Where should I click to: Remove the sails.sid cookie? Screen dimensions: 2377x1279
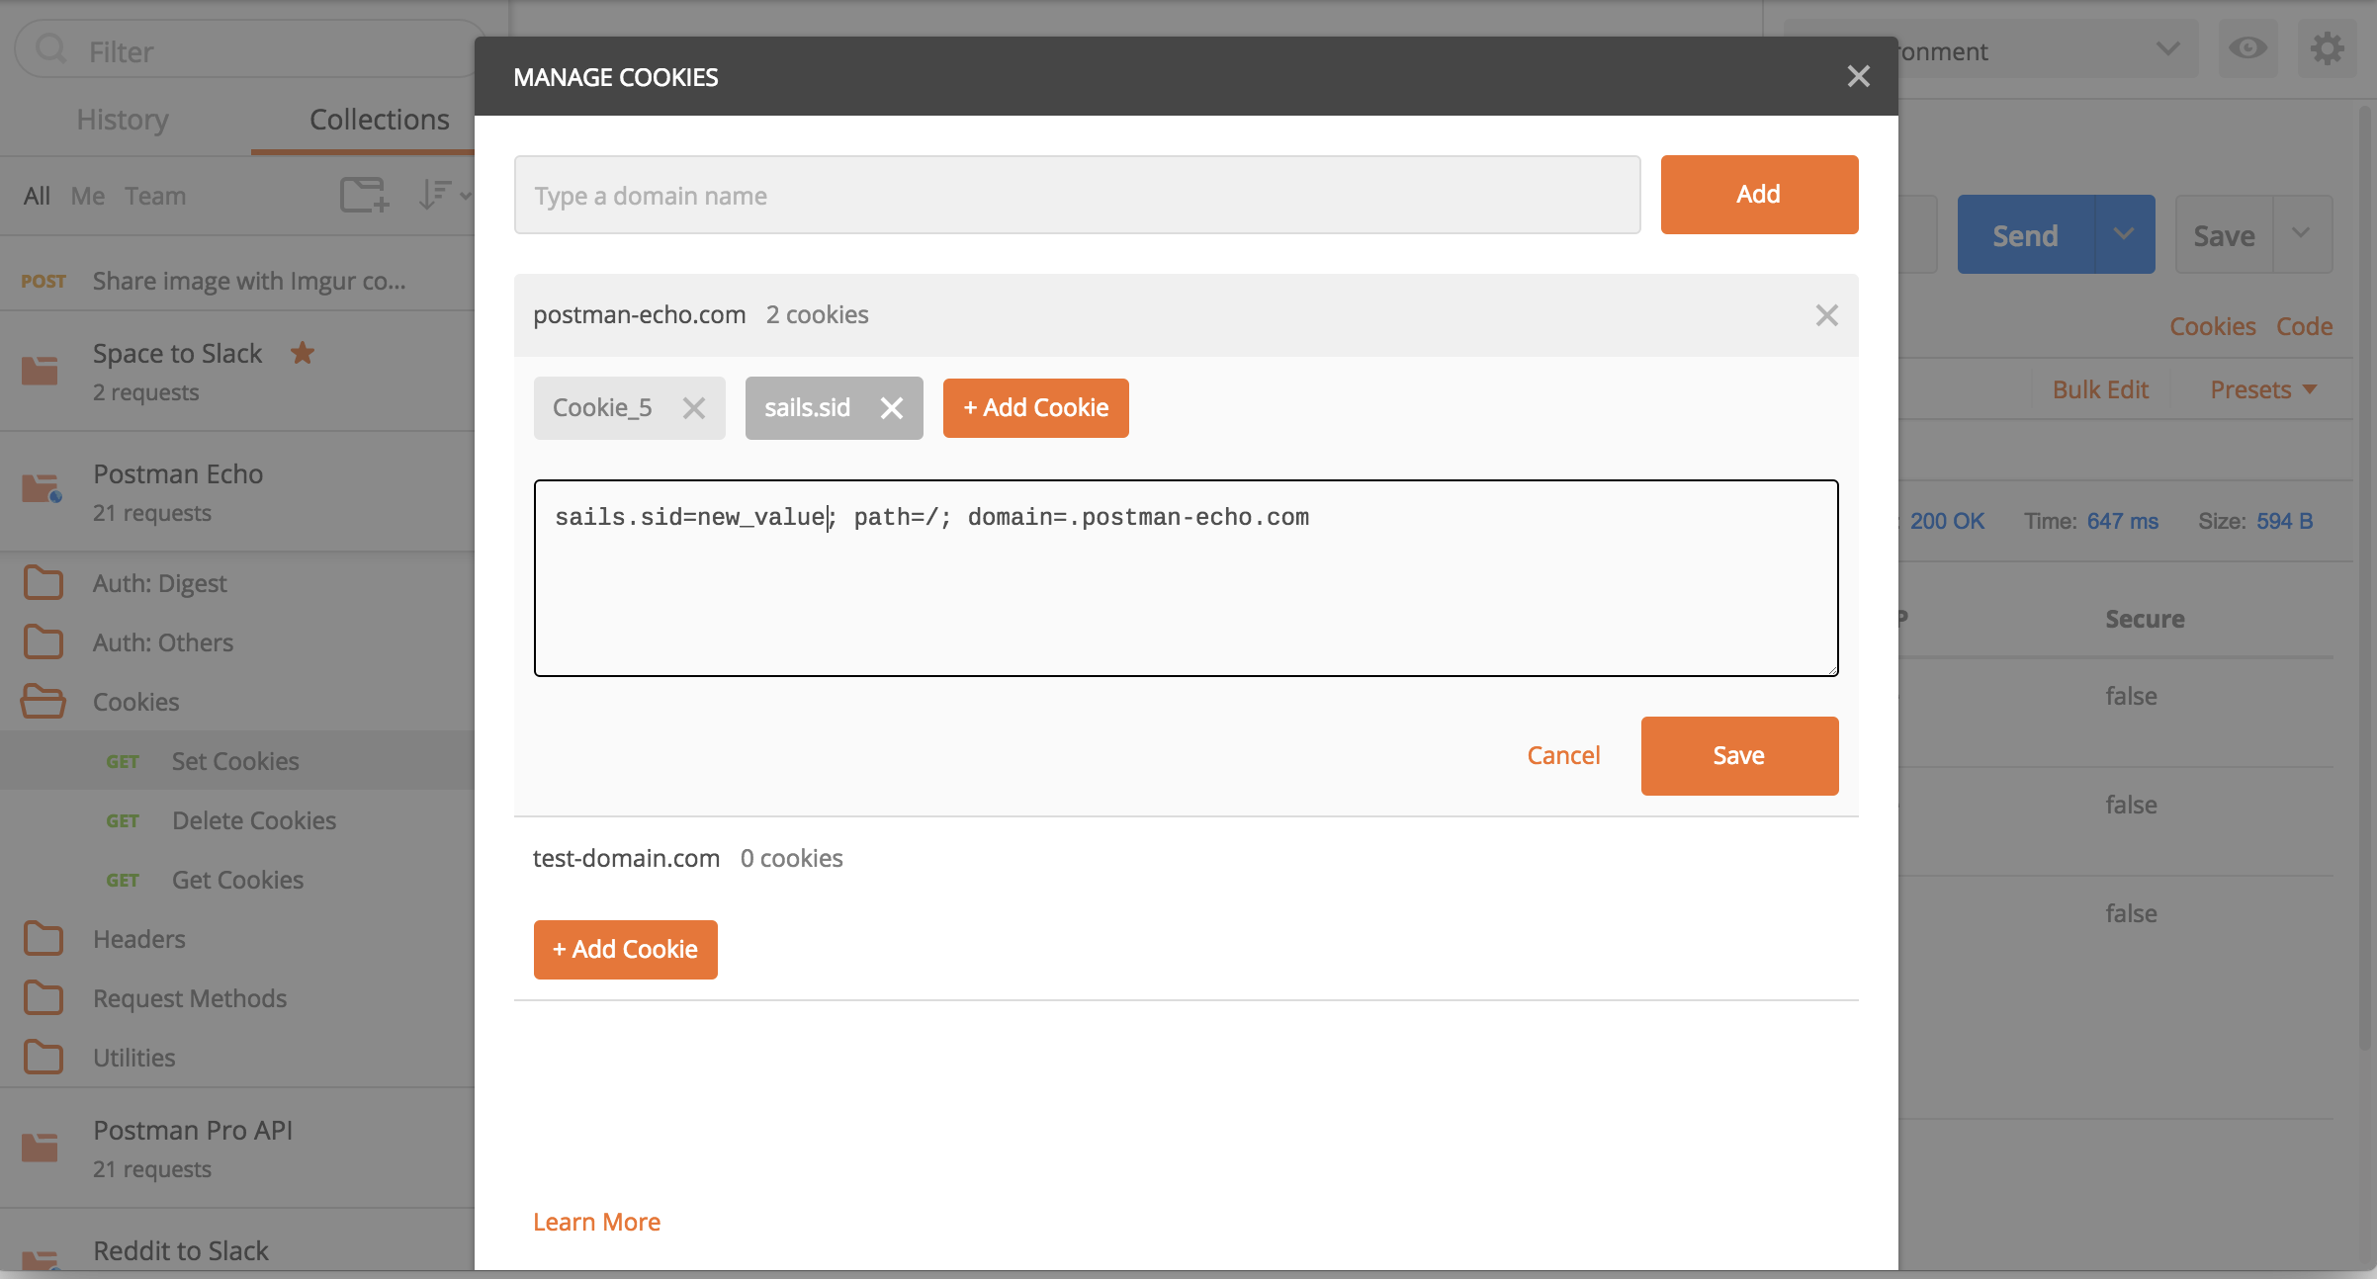(x=893, y=407)
